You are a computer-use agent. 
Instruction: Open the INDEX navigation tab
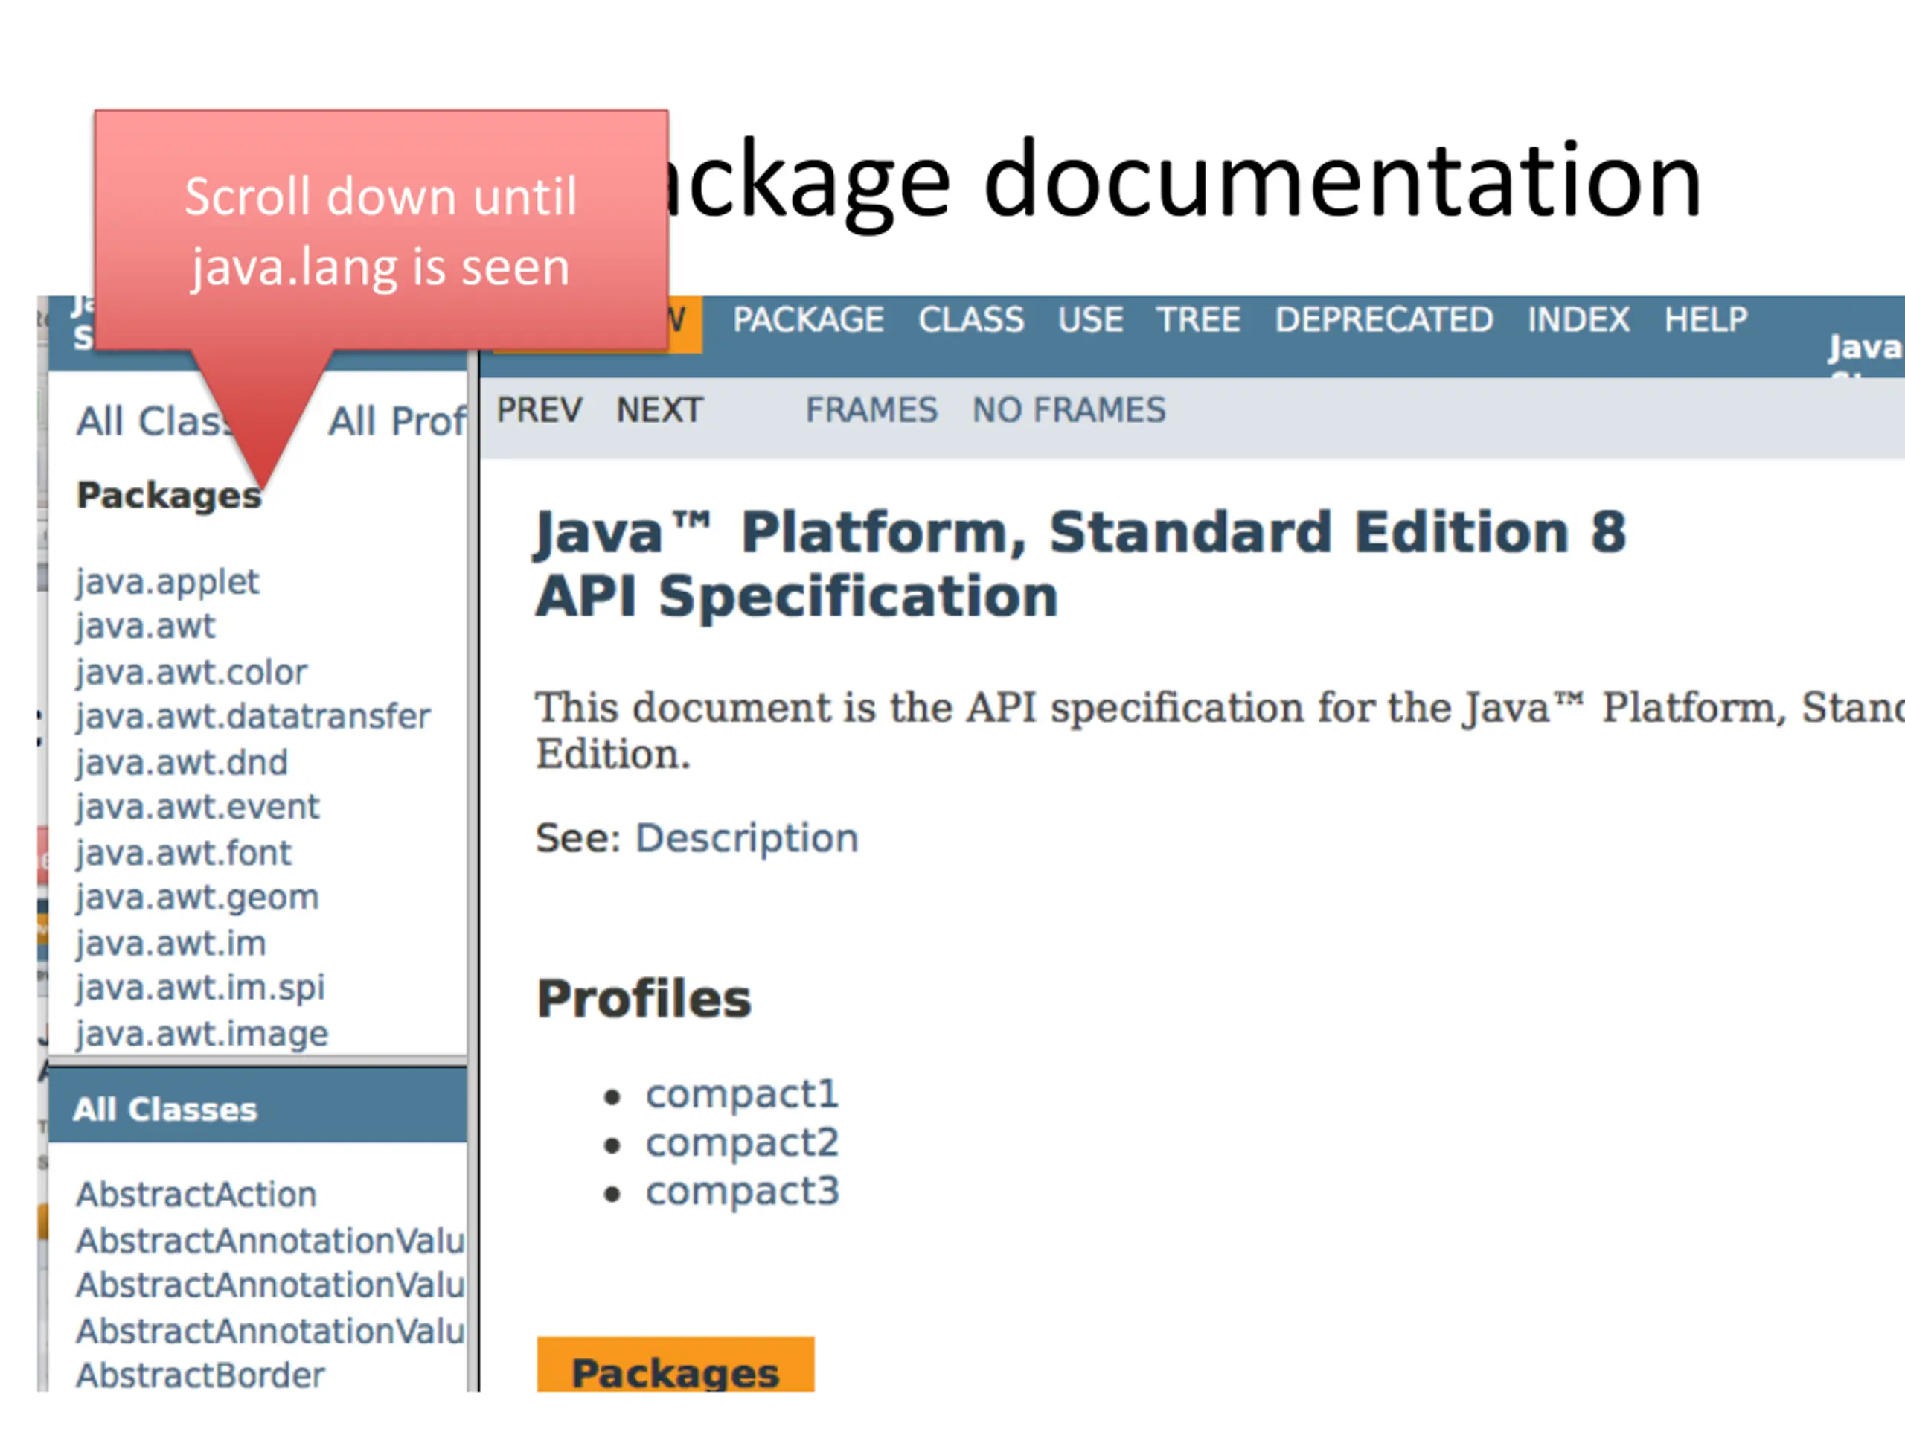click(1578, 321)
